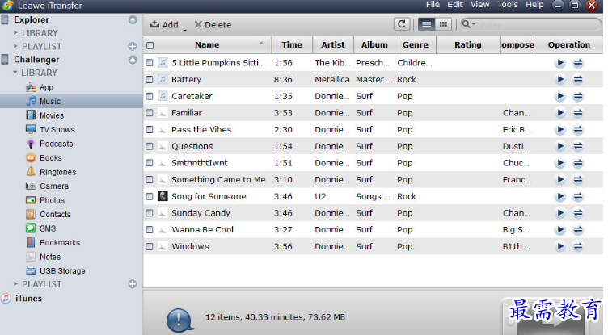The image size is (608, 335).
Task: Open the search filter dropdown arrow
Action: [474, 24]
